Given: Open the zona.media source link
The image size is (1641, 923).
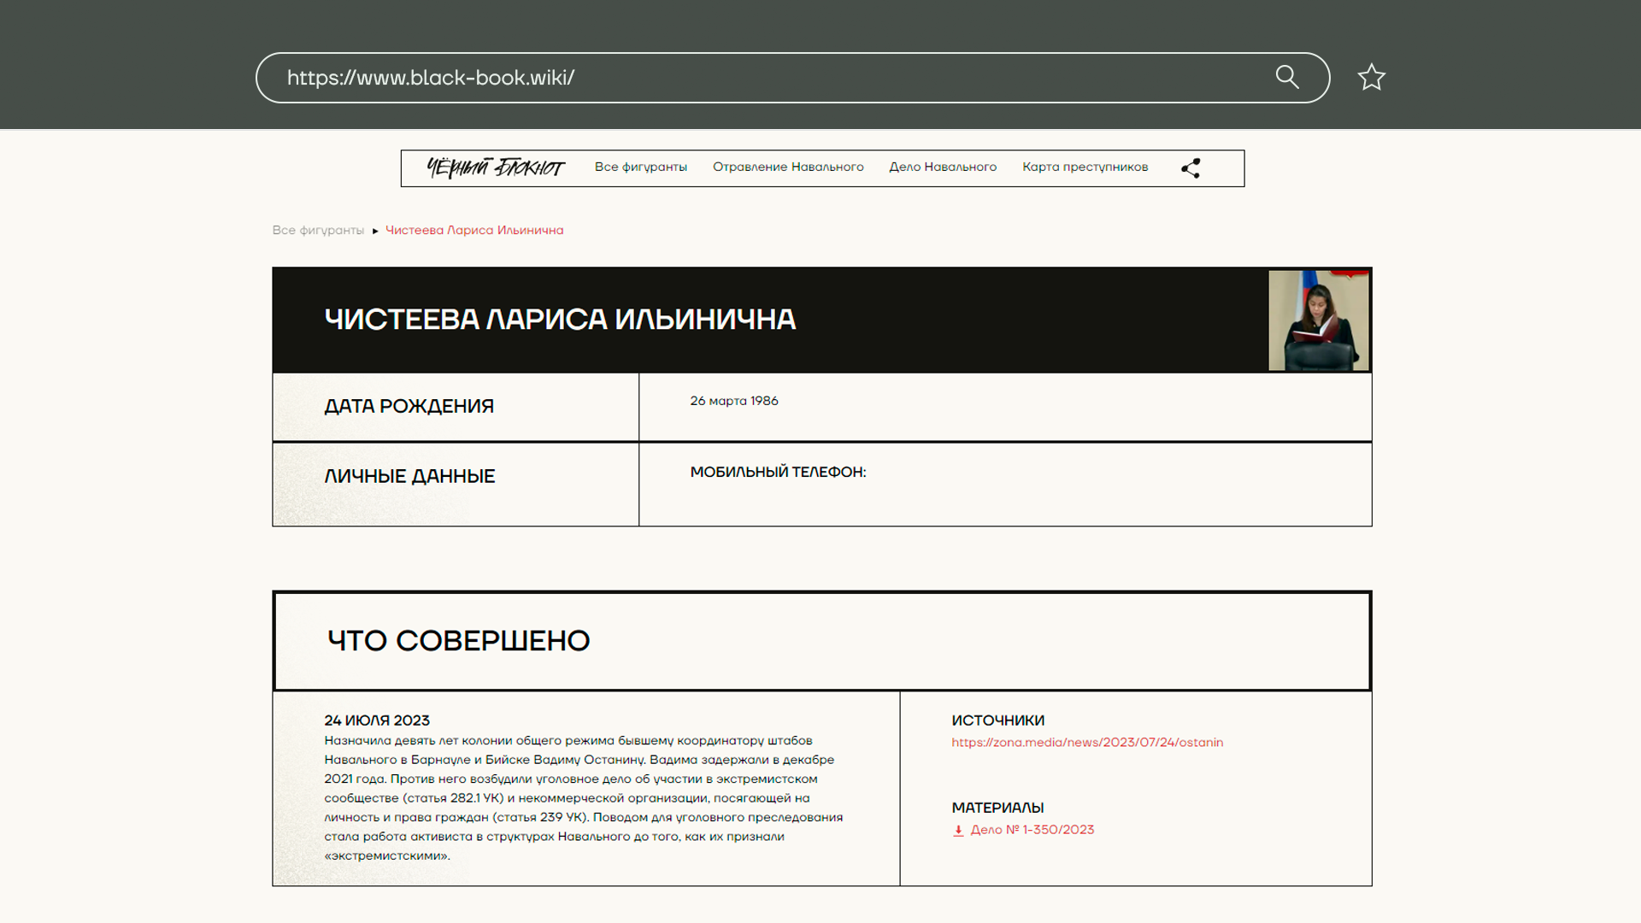Looking at the screenshot, I should pyautogui.click(x=1087, y=743).
